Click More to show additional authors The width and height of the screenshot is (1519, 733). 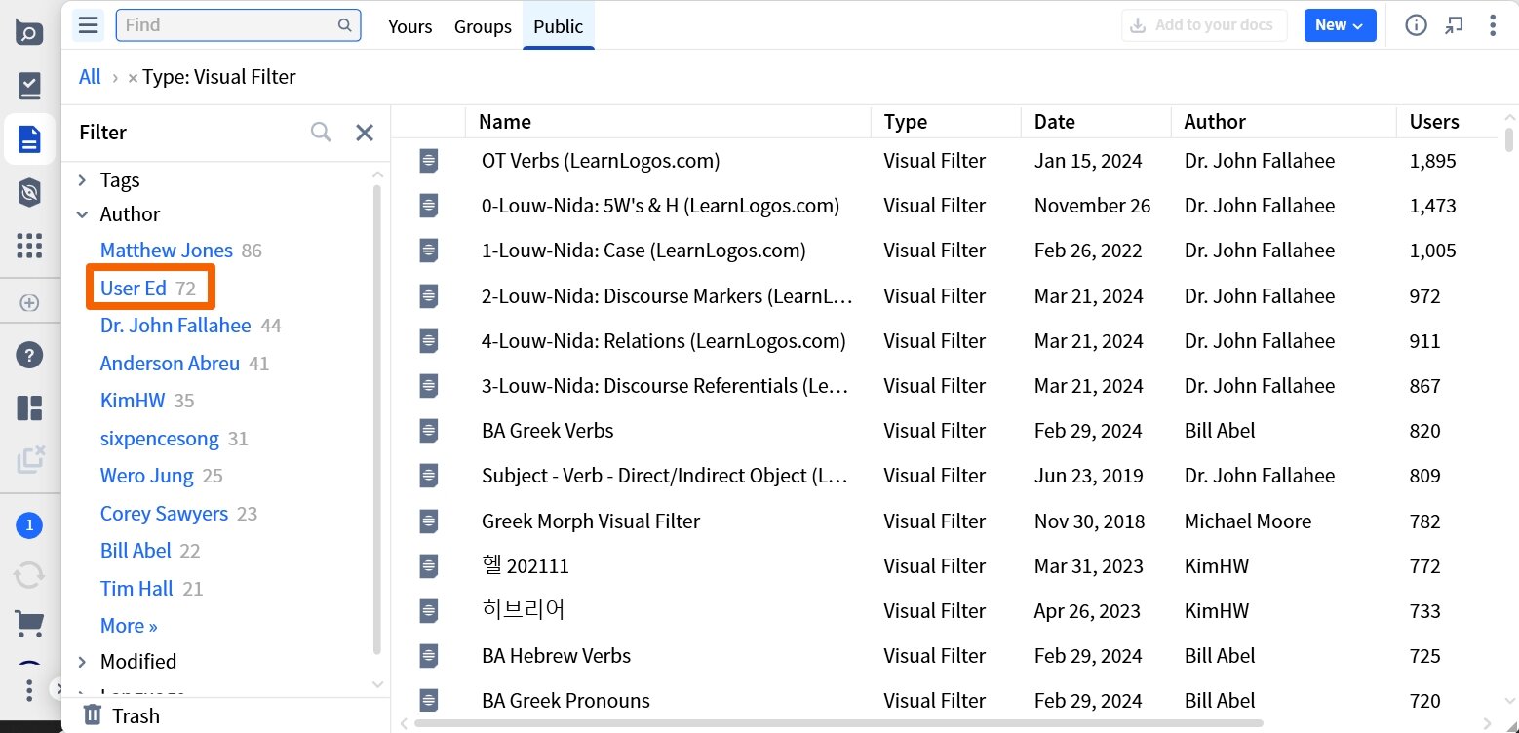coord(128,625)
